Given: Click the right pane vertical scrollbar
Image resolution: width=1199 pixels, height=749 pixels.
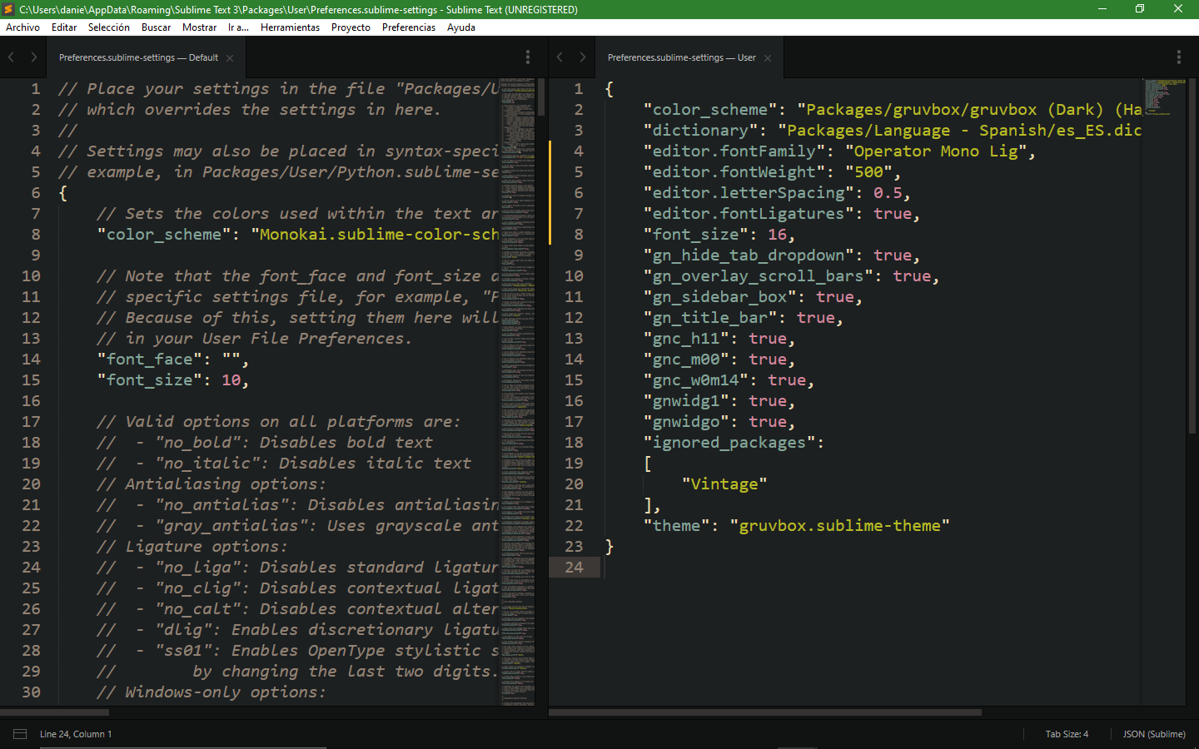Looking at the screenshot, I should point(1192,256).
